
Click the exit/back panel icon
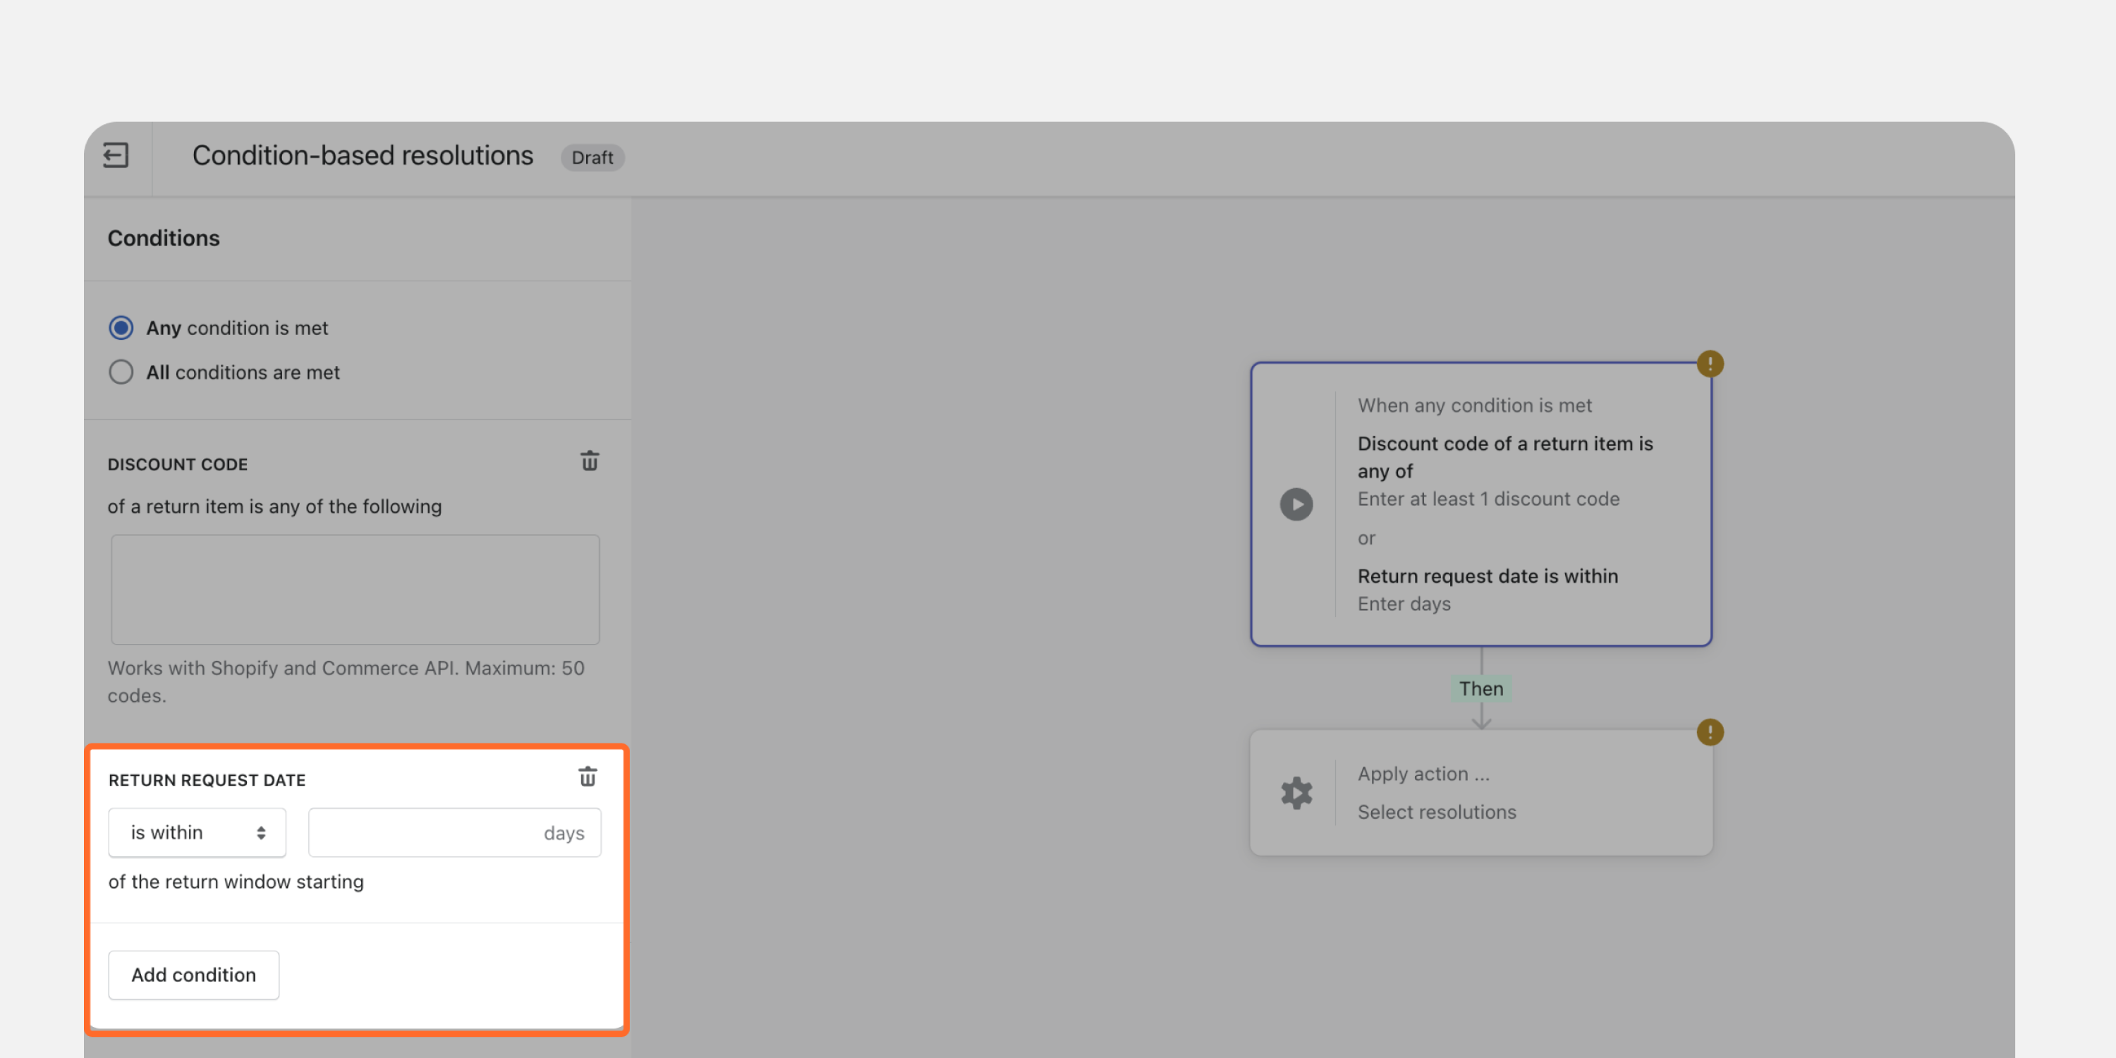click(x=116, y=155)
